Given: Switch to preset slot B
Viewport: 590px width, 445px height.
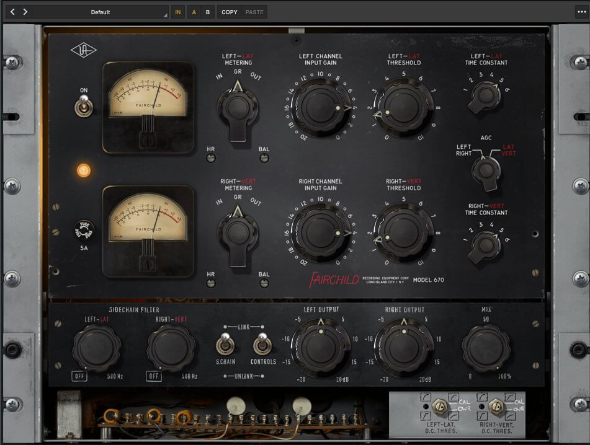Looking at the screenshot, I should pos(208,12).
